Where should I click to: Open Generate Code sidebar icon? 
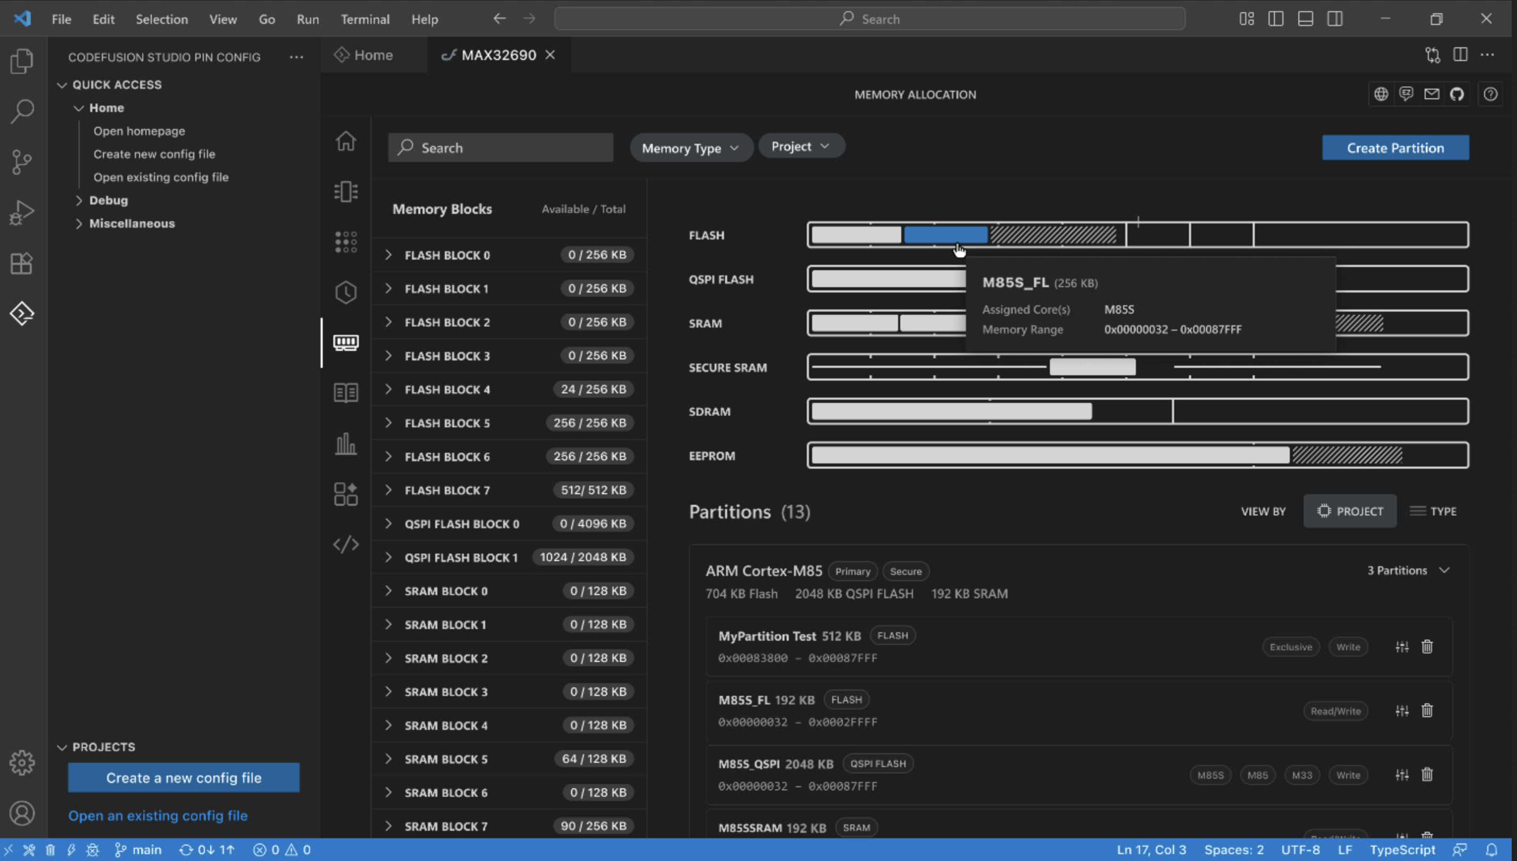(346, 544)
